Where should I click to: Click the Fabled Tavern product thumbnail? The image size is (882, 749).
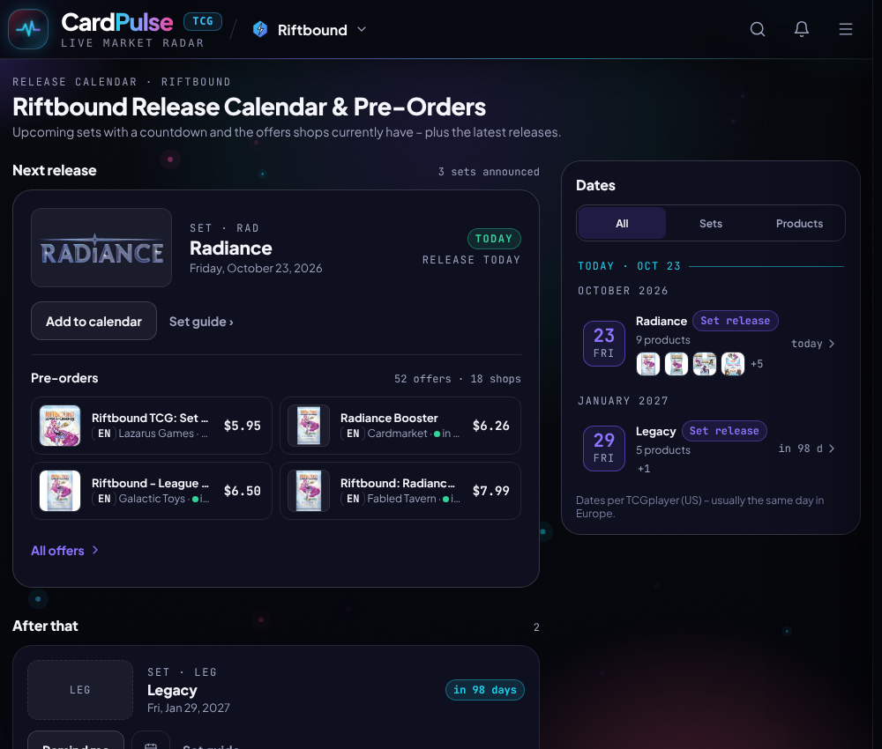click(x=309, y=491)
